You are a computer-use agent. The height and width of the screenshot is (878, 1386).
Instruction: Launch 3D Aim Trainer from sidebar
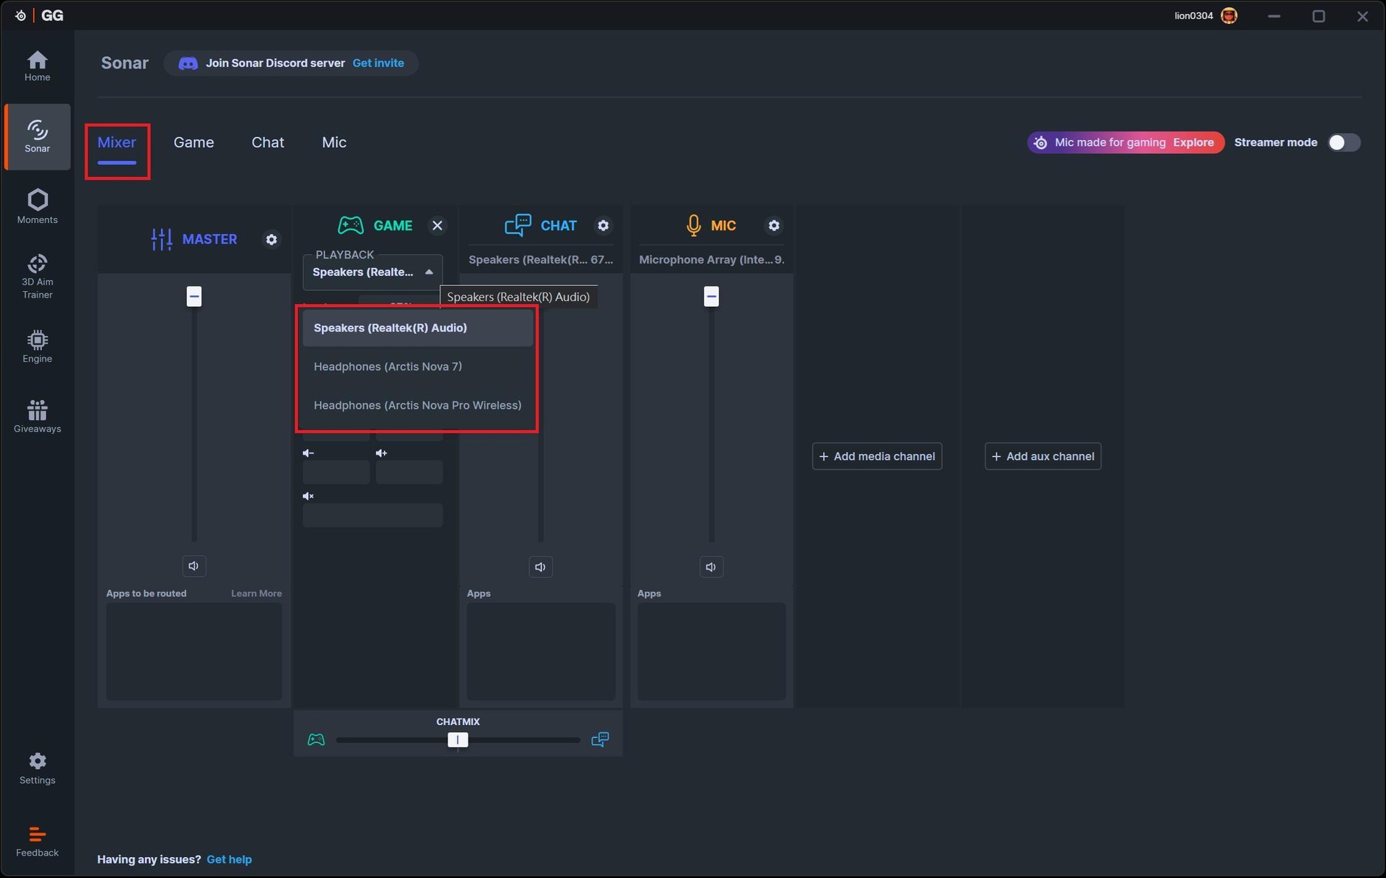(x=37, y=277)
